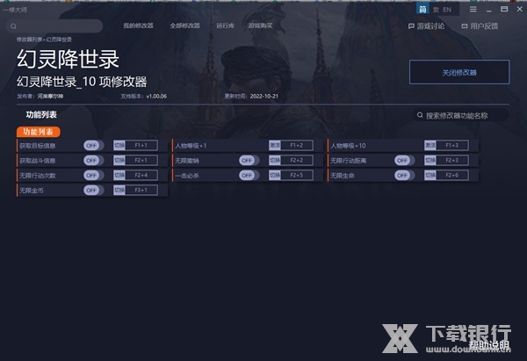Viewport: 527px width, 361px height.
Task: Click the publisher name after 发布者
Action: coord(50,96)
